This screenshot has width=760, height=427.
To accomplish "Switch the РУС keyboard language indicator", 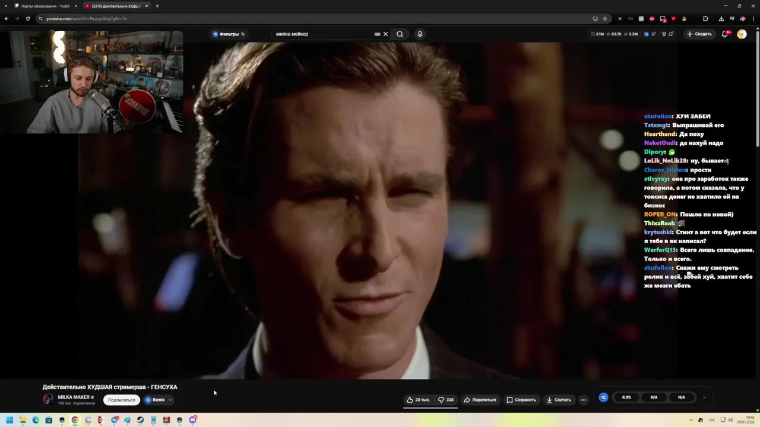I will [712, 420].
